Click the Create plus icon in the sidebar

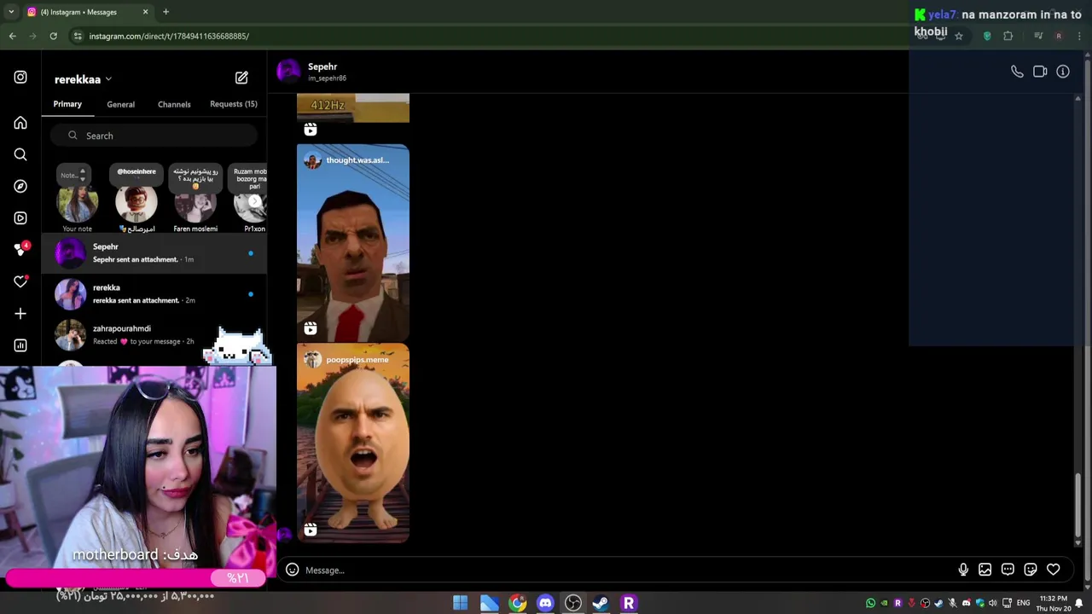point(20,313)
